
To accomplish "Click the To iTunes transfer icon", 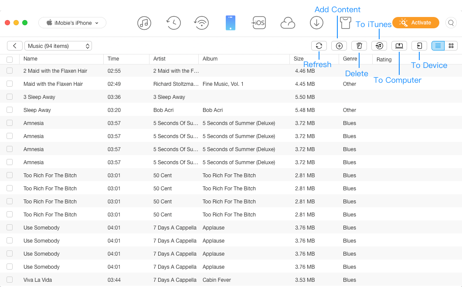I will point(379,46).
